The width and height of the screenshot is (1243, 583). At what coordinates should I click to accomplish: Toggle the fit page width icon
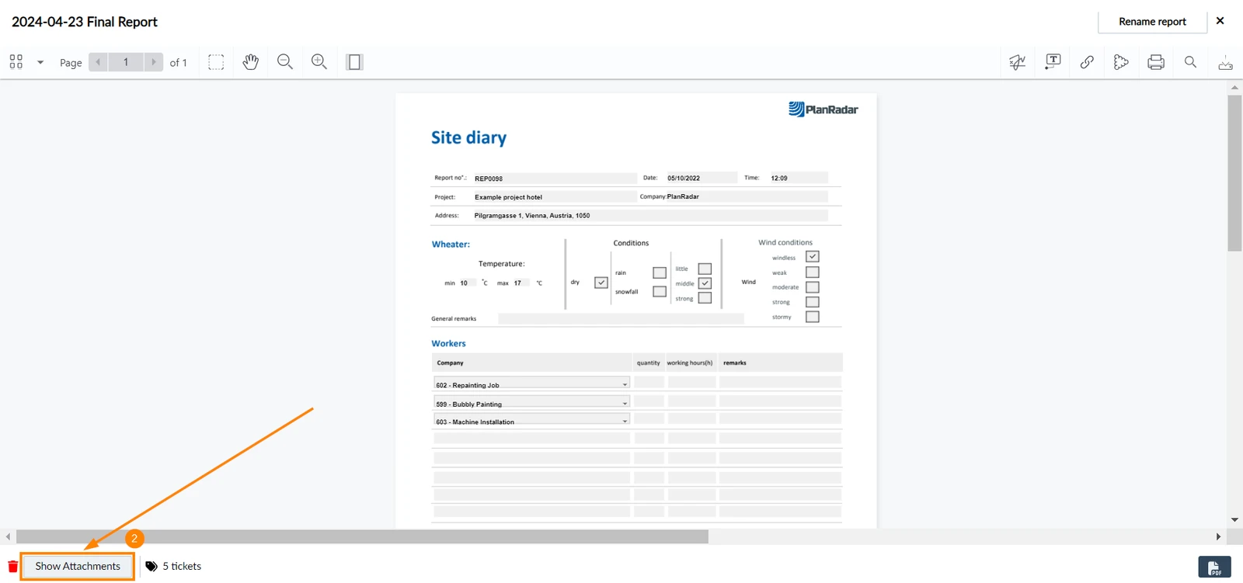coord(354,62)
